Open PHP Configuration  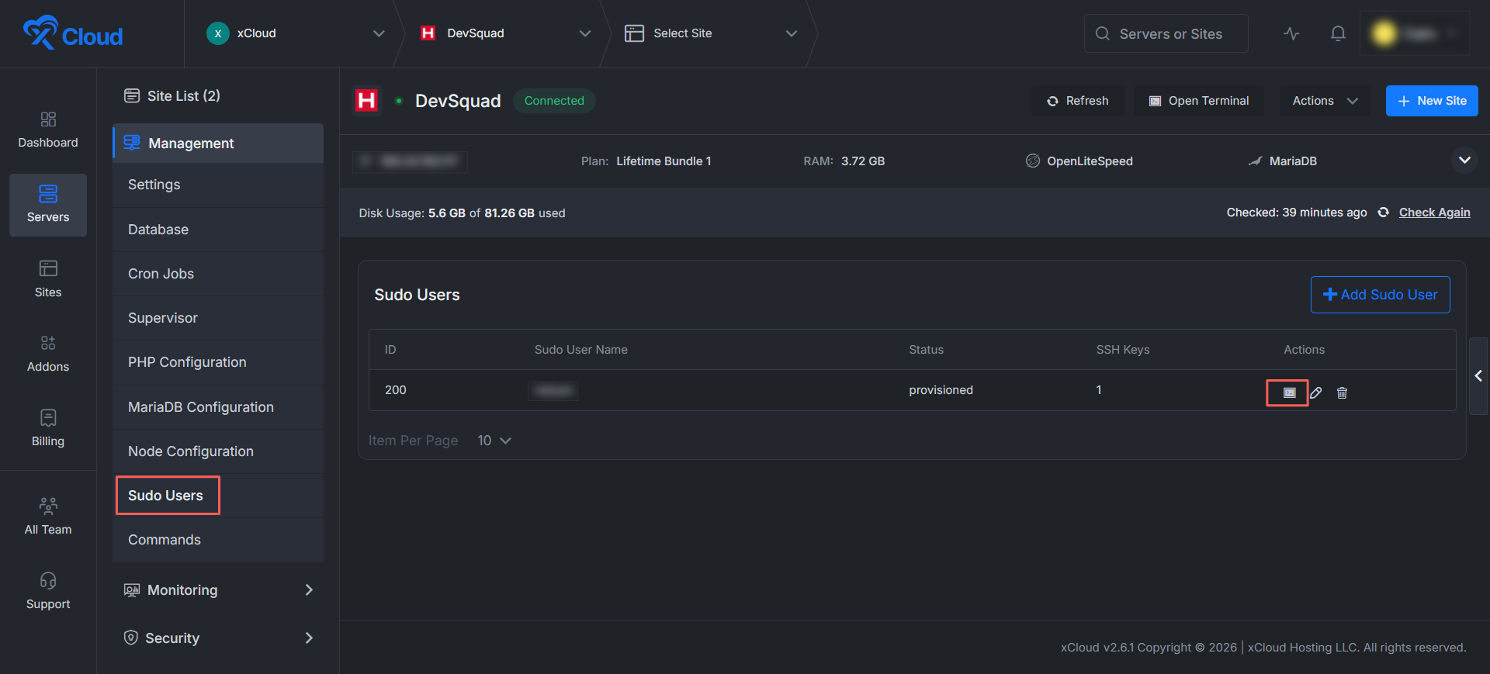coord(218,362)
